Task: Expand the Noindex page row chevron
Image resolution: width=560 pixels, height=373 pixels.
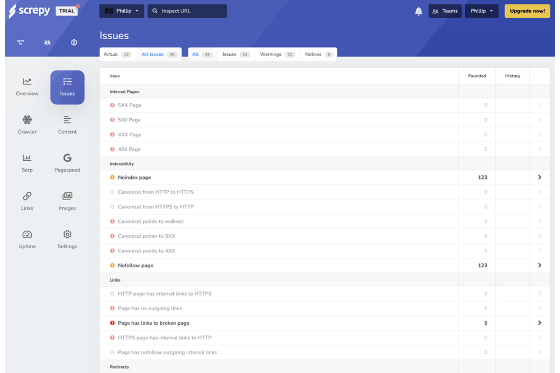Action: [540, 177]
